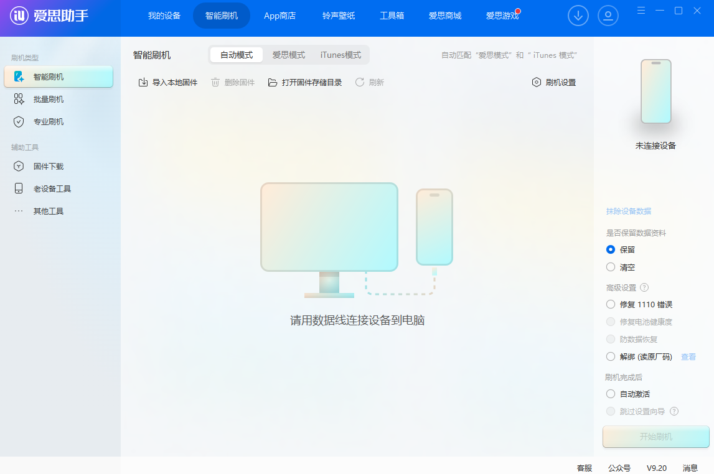Click the 智能刷机 sidebar icon
Viewport: 714px width, 474px height.
click(19, 77)
